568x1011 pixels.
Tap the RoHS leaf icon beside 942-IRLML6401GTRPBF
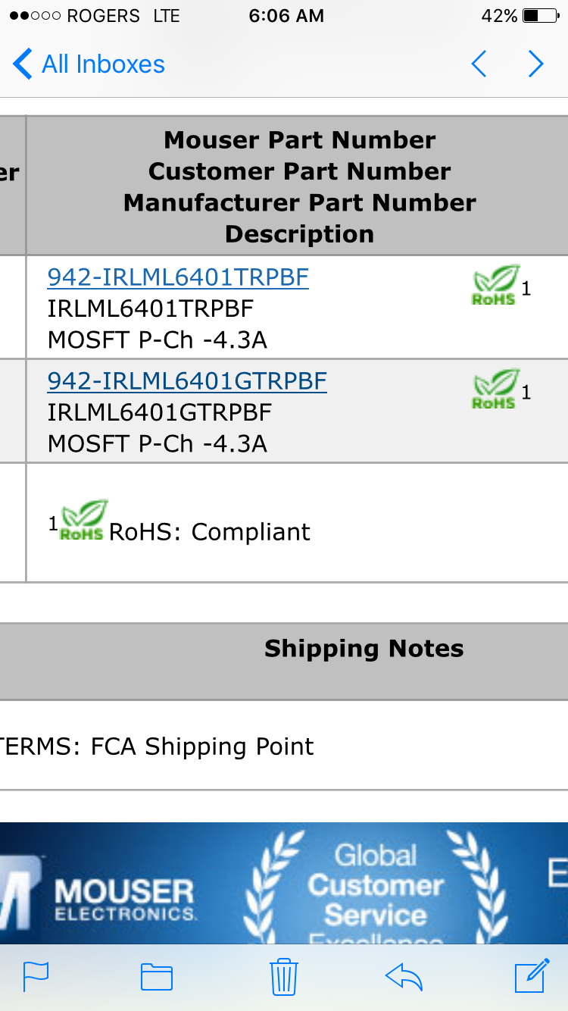tap(495, 390)
